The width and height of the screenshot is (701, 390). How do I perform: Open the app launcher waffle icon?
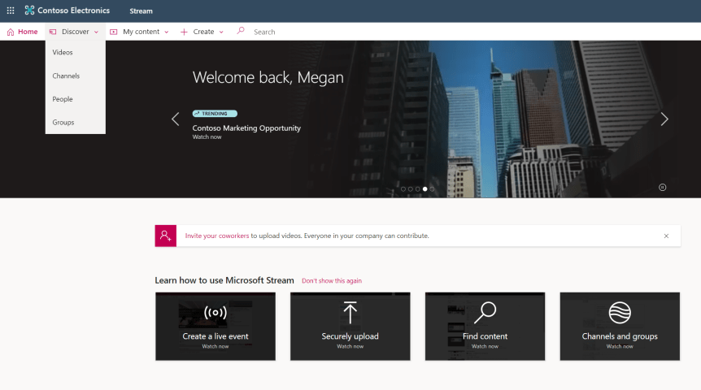point(11,11)
